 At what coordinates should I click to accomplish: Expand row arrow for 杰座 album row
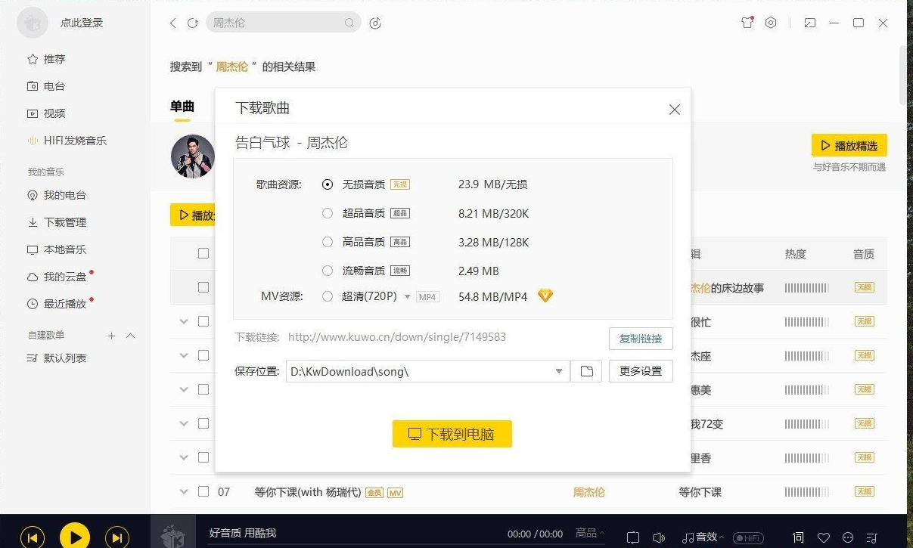point(183,355)
